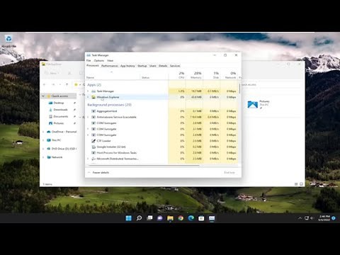Show hidden system tray icons
The width and height of the screenshot is (340, 255).
300,218
